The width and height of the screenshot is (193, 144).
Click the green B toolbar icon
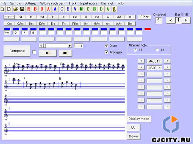click(x=95, y=9)
